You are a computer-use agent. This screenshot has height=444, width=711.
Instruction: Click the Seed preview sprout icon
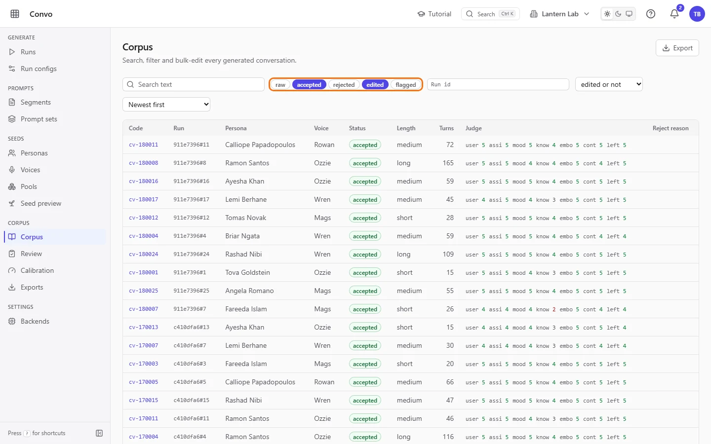12,203
